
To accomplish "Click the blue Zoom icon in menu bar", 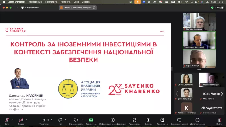I will point(144,2).
